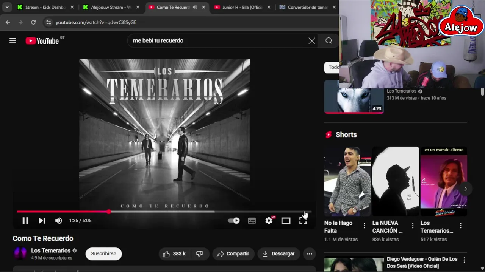Viewport: 485px width, 272px height.
Task: Subscribe with the Suscribirse button
Action: click(x=103, y=254)
